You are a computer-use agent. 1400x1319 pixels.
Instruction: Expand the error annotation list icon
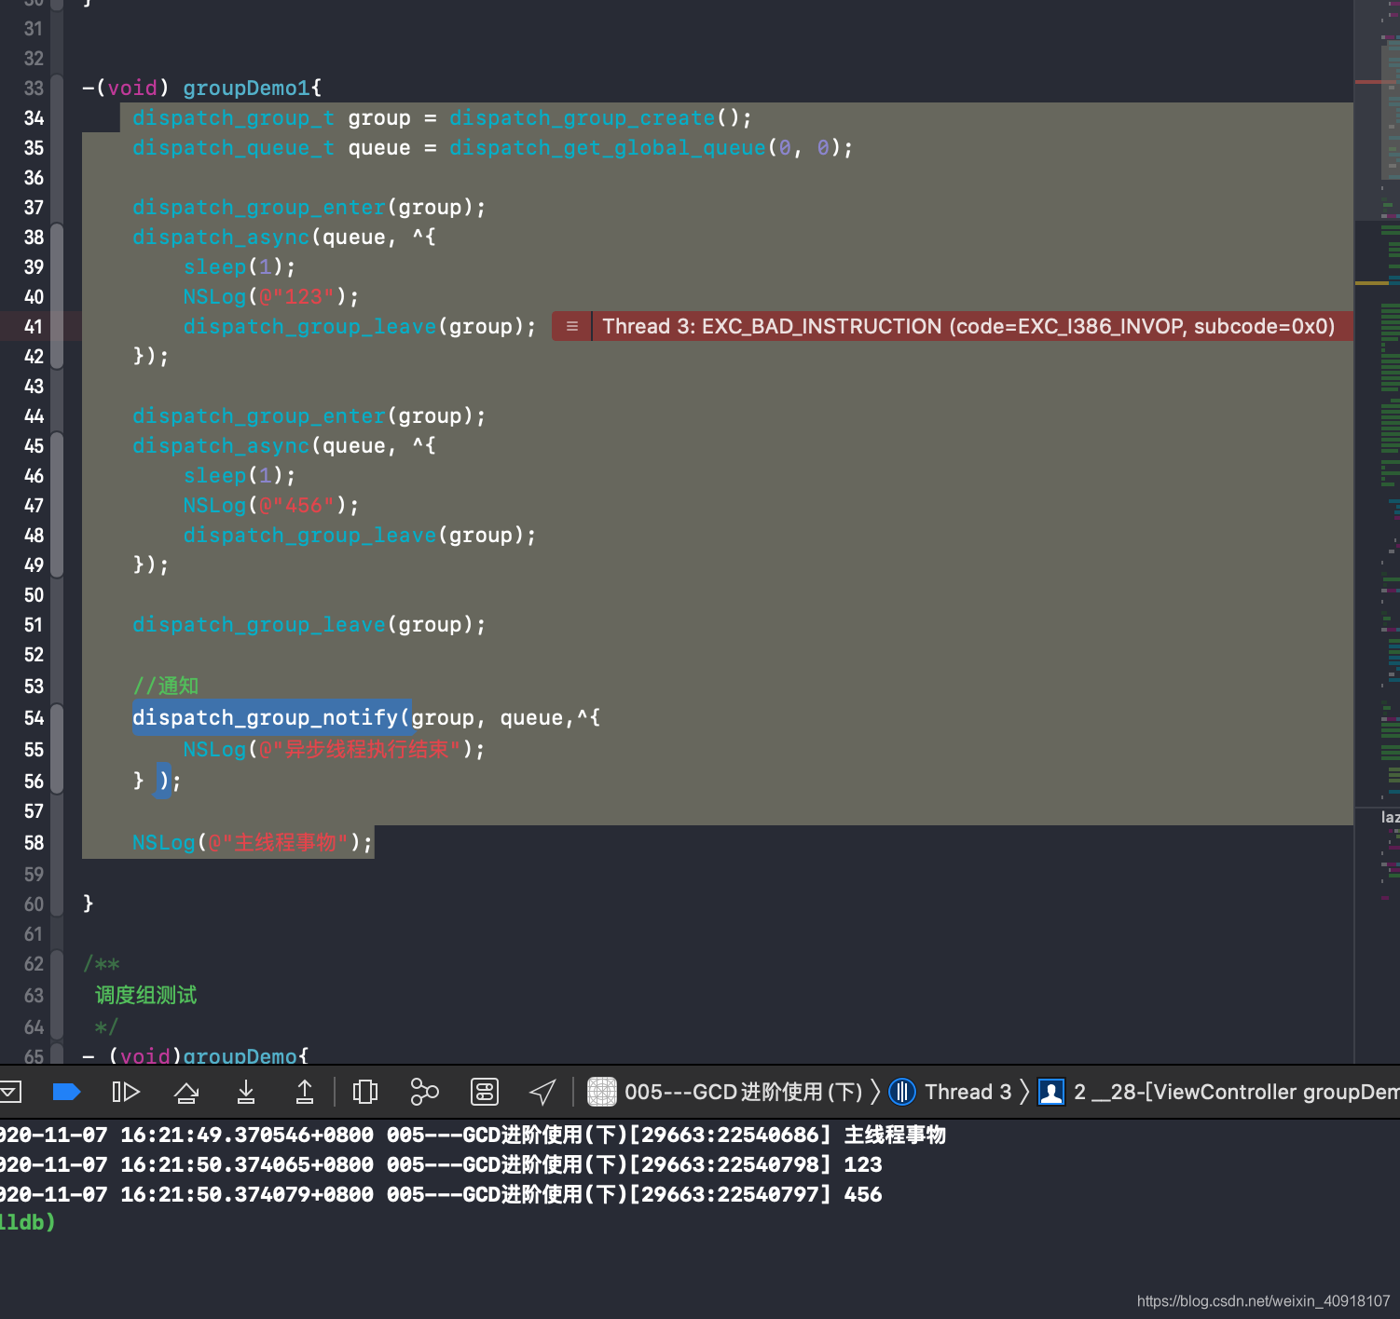tap(572, 326)
